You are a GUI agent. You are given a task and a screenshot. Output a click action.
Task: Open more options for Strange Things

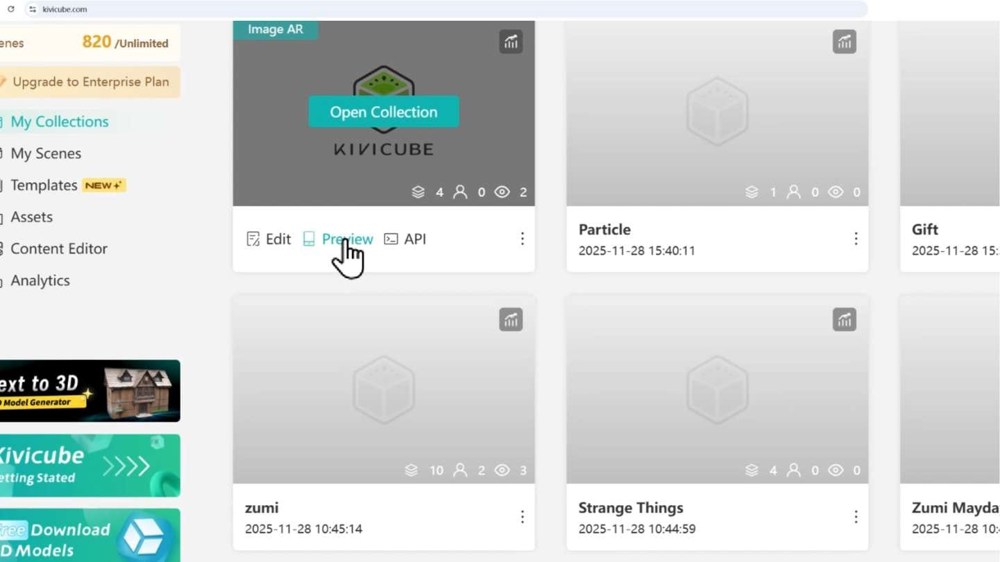click(856, 518)
